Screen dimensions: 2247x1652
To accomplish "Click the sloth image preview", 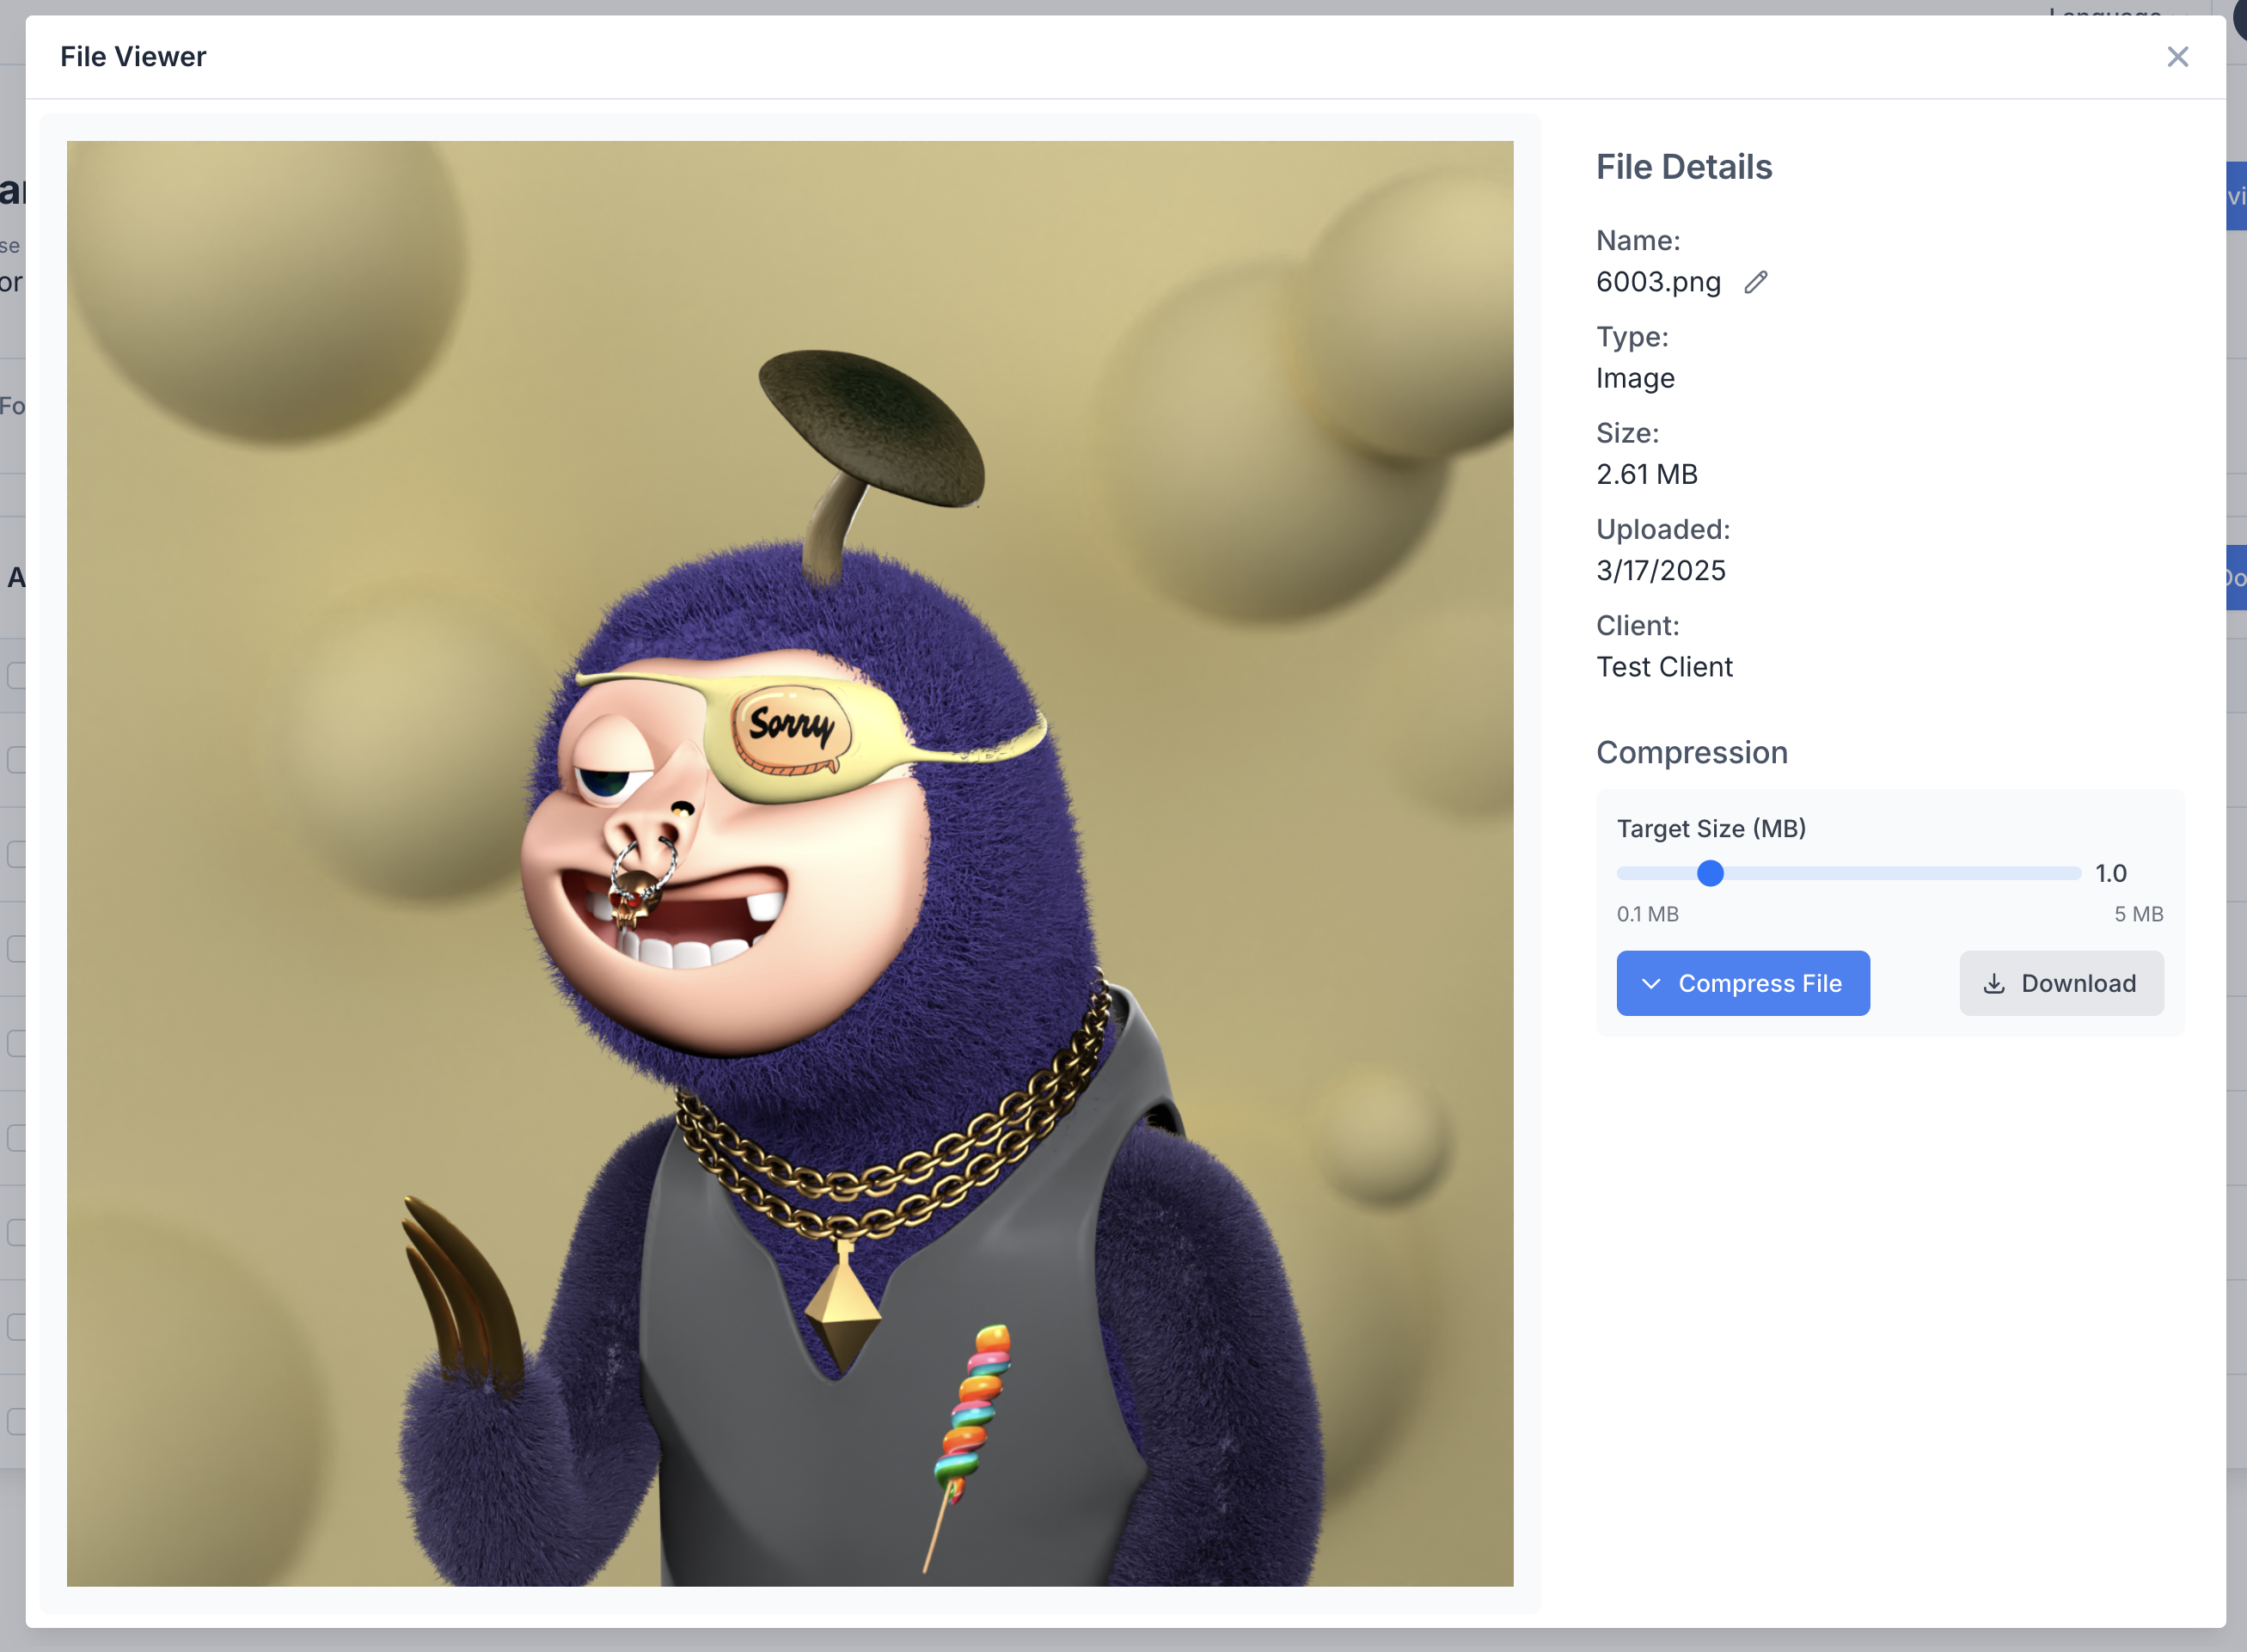I will 790,863.
